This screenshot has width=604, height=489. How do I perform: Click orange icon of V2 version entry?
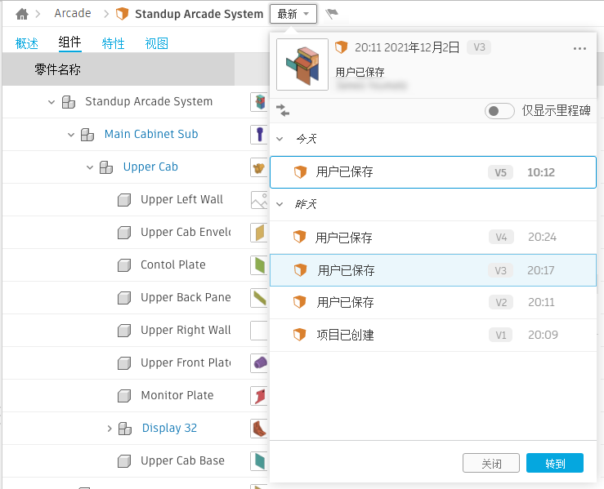[x=300, y=302]
